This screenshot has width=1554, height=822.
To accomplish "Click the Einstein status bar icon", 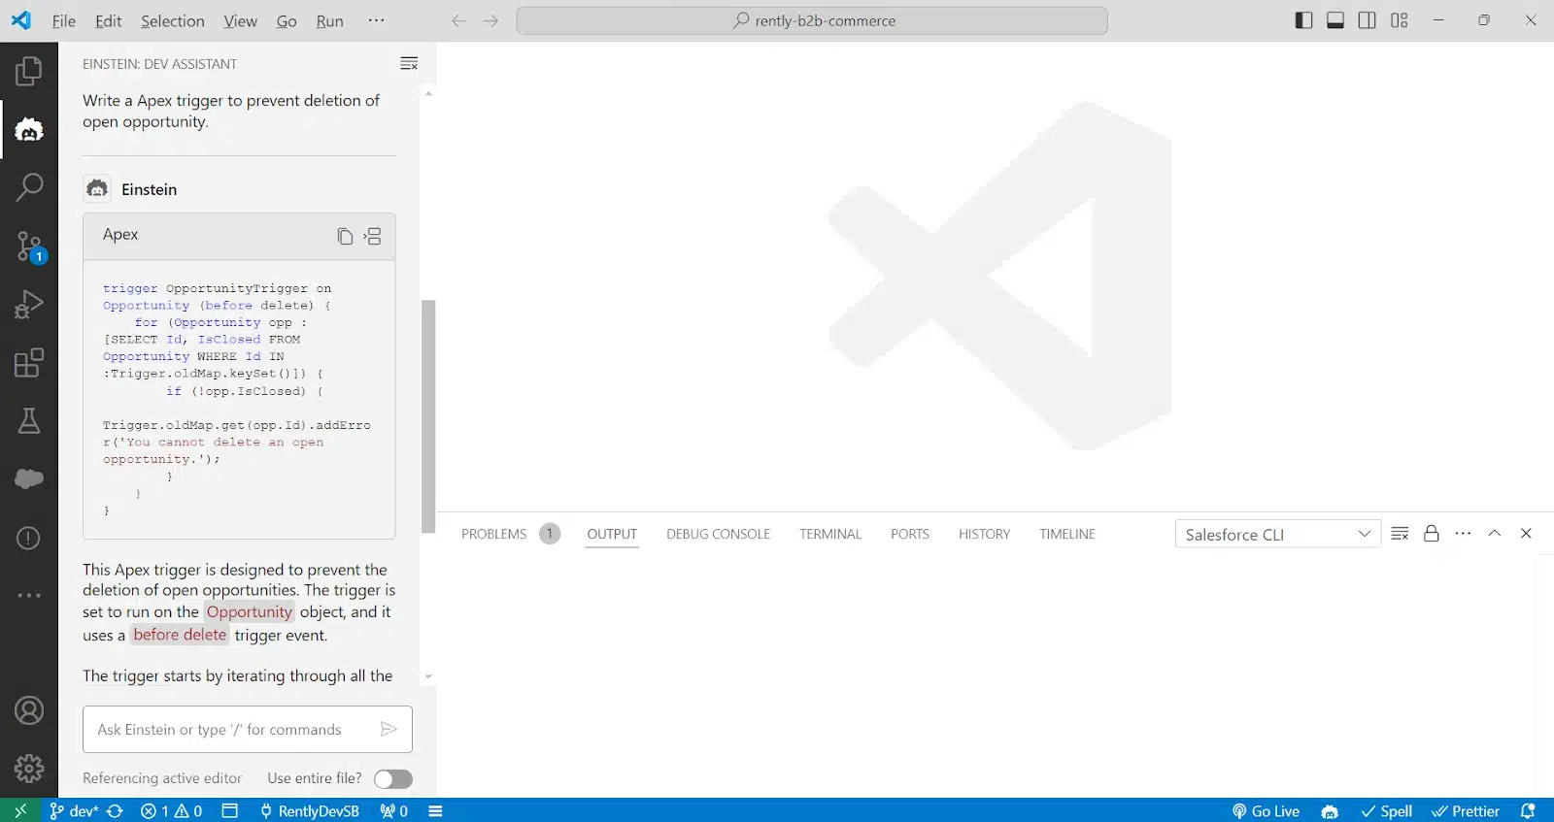I will 1330,810.
